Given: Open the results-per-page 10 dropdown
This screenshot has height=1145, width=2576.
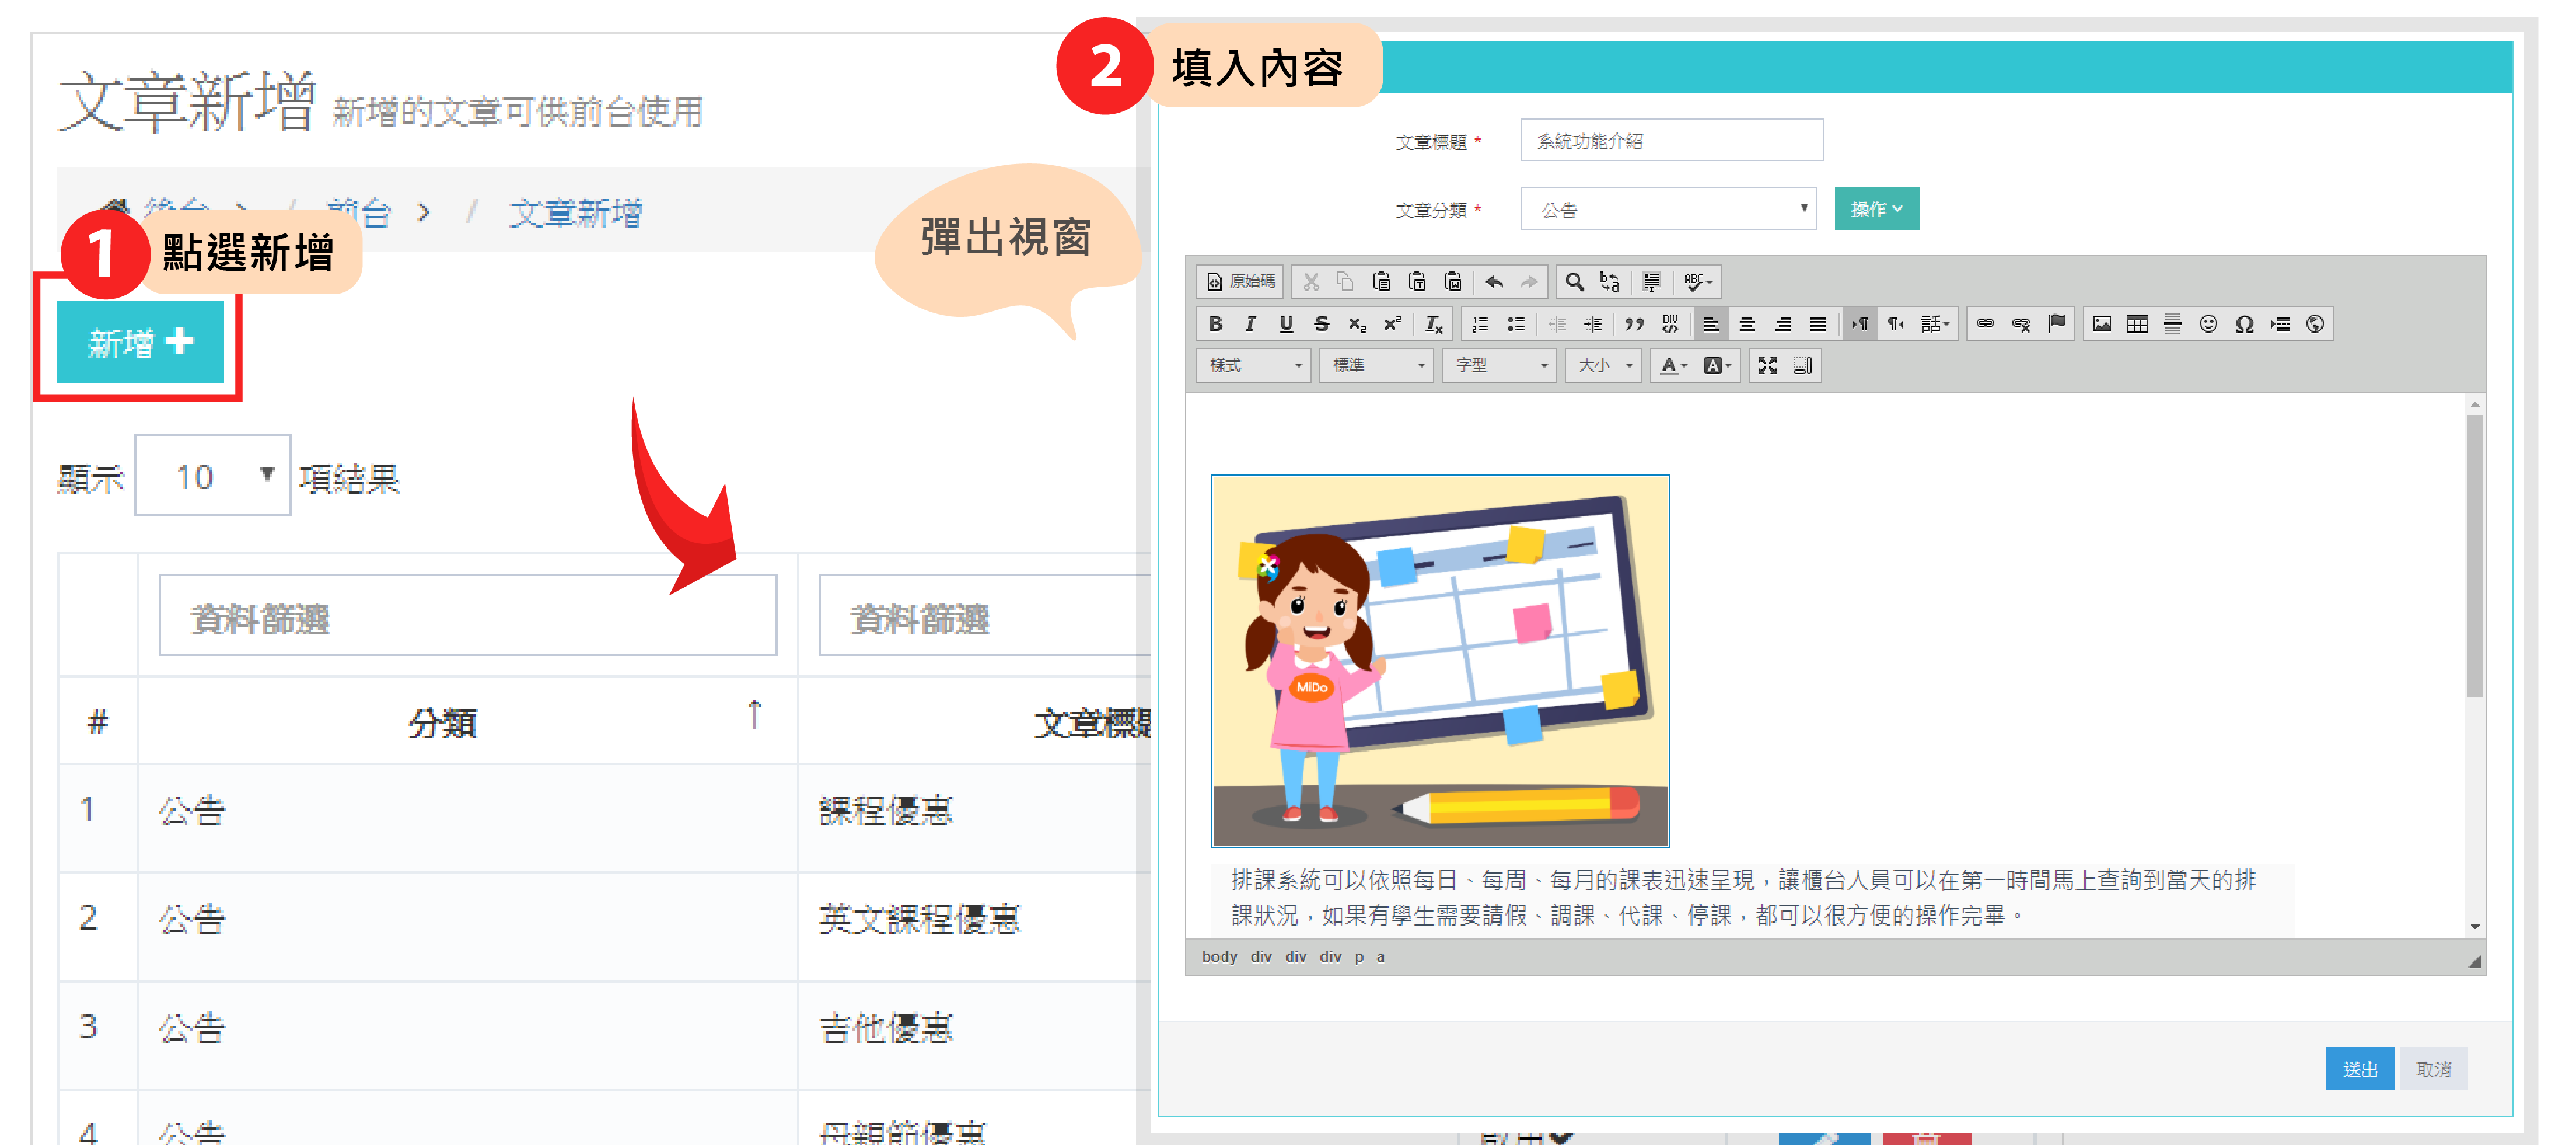Looking at the screenshot, I should click(x=212, y=476).
